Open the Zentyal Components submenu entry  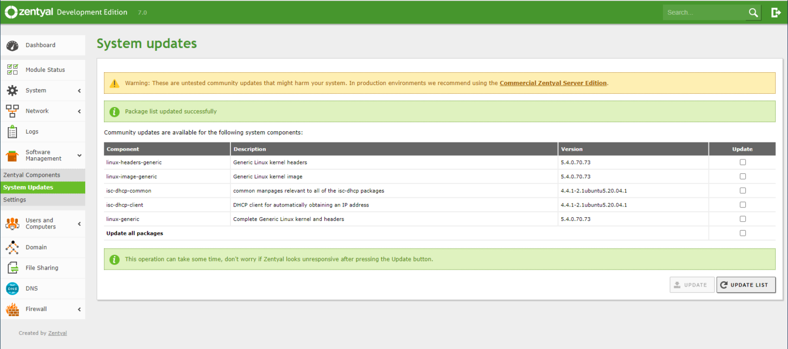(x=33, y=175)
